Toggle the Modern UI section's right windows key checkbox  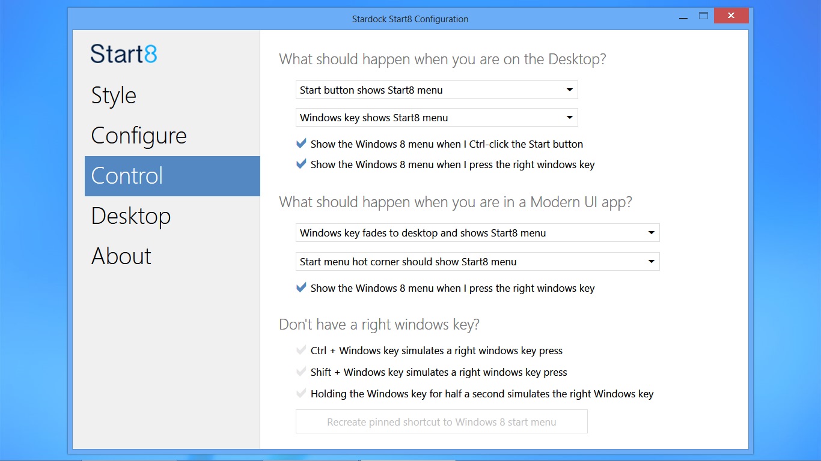point(302,288)
